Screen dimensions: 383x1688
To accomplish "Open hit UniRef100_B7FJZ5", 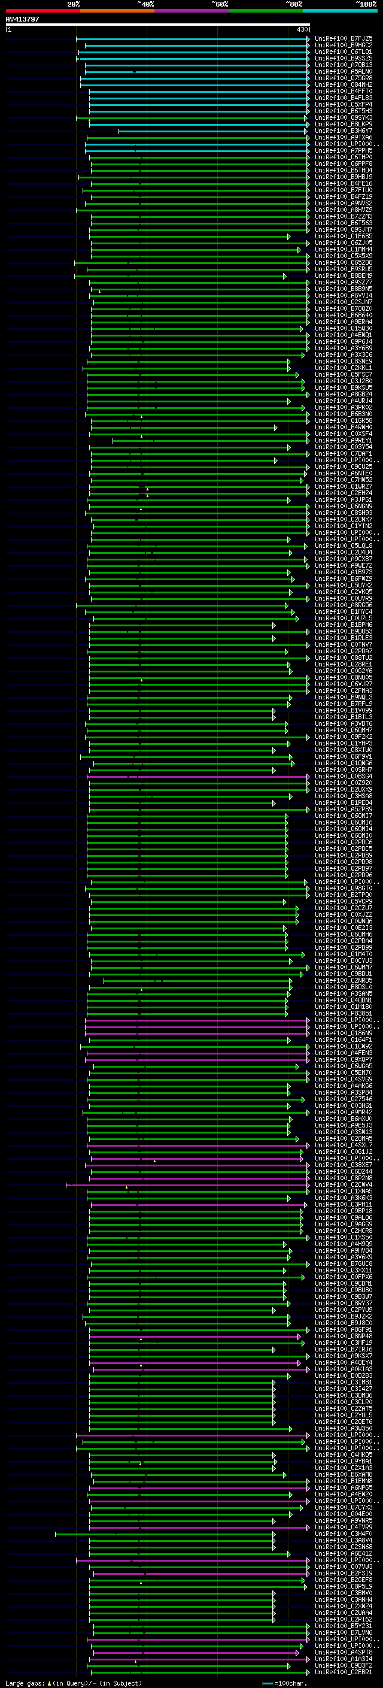I will (x=344, y=39).
